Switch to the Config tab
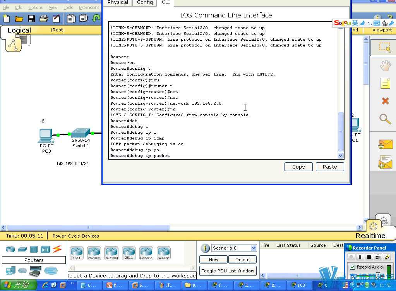Image resolution: width=396 pixels, height=291 pixels. coord(145,2)
